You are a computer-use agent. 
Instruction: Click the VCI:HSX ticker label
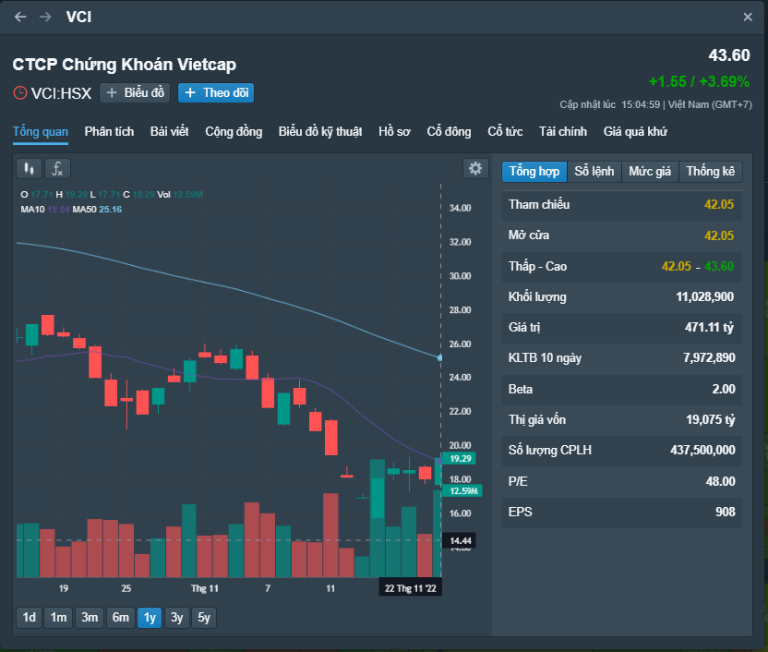pos(61,93)
